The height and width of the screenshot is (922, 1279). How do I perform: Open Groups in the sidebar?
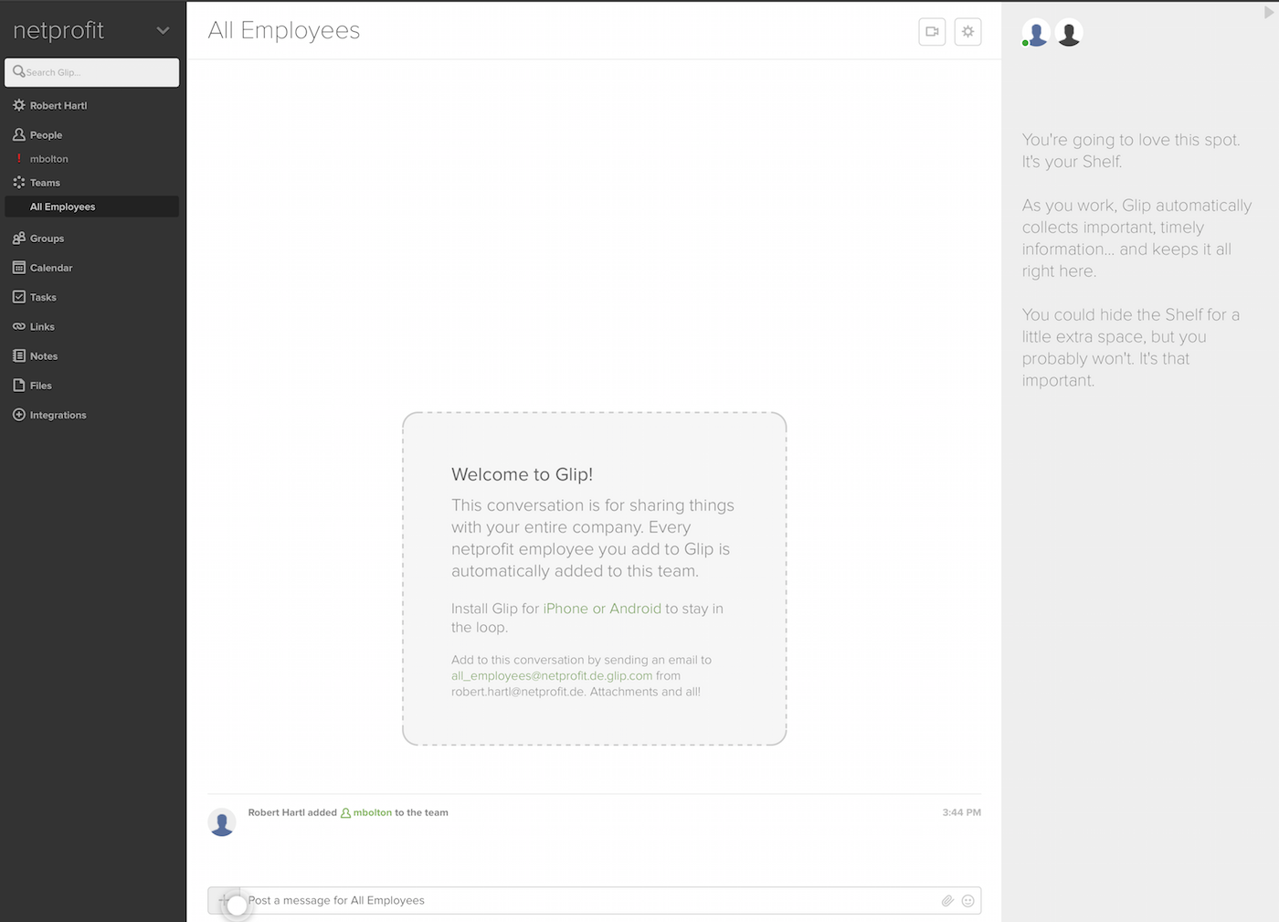point(47,238)
